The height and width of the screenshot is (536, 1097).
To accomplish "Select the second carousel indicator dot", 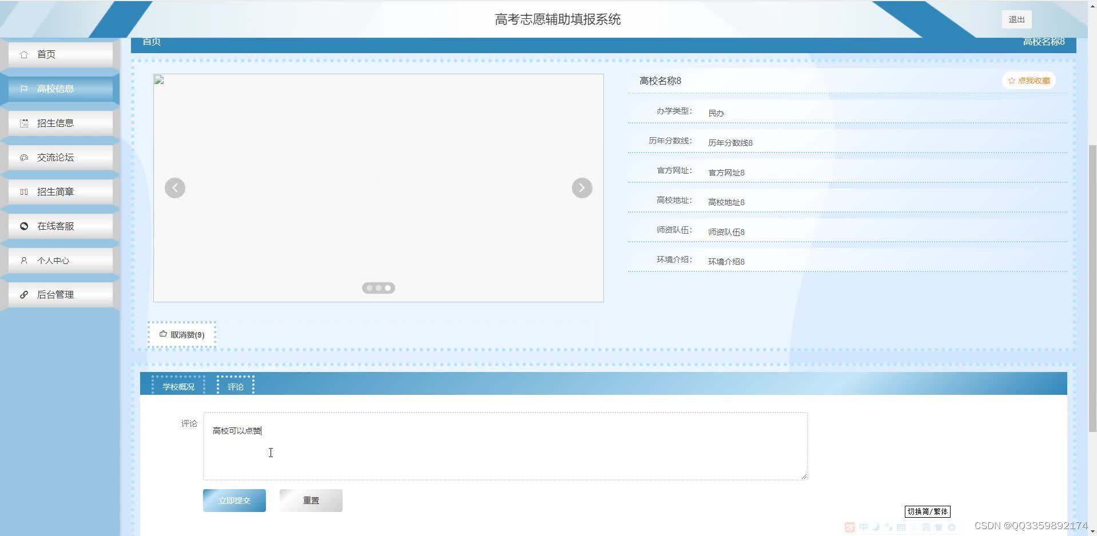I will [379, 288].
